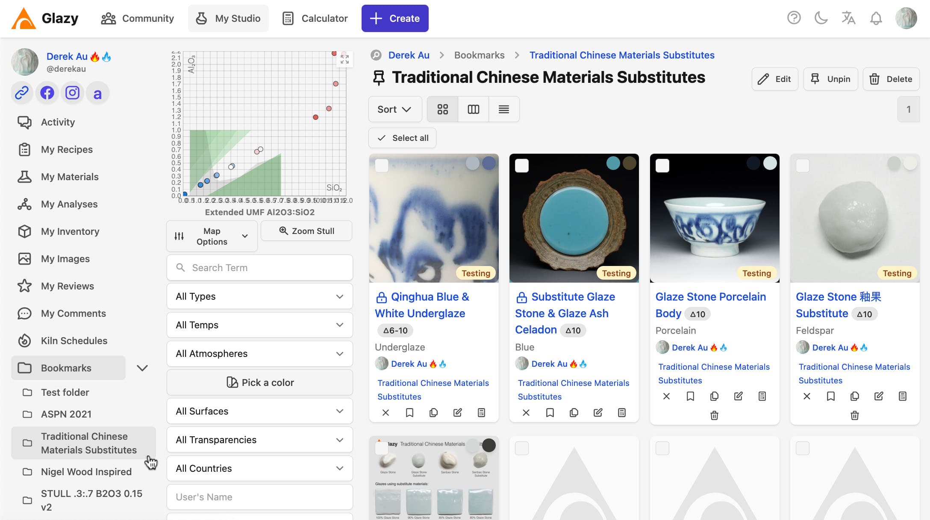Viewport: 930px width, 520px height.
Task: Copy the Substitute Glaze Stone recipe via duplicate icon
Action: (x=574, y=413)
